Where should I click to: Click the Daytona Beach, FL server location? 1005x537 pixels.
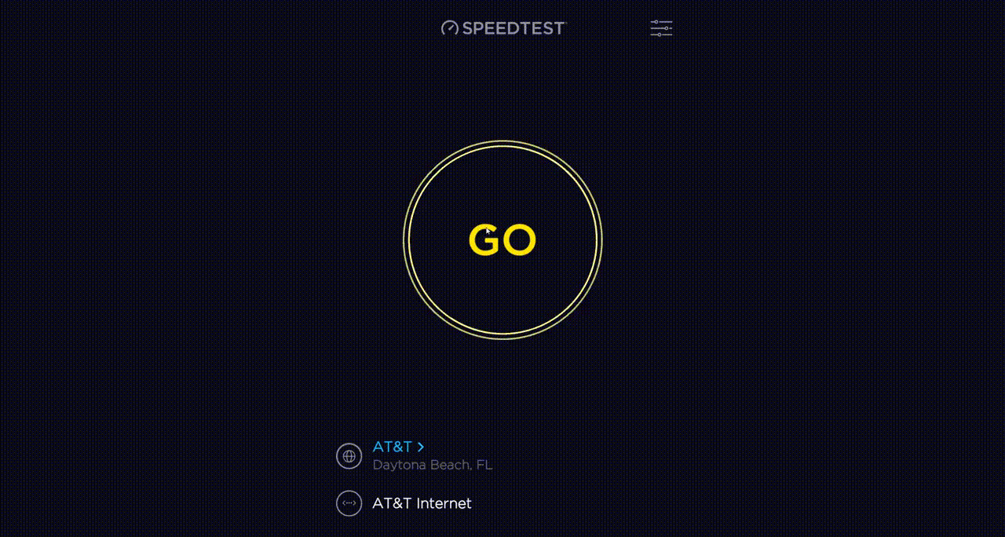click(x=432, y=465)
